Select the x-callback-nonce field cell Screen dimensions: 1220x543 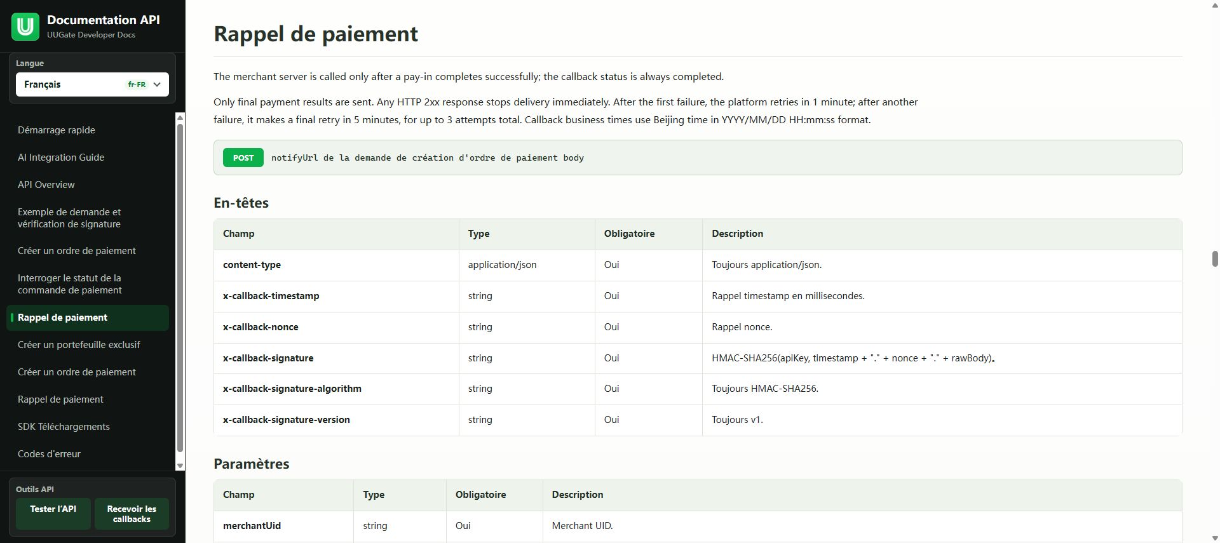(337, 327)
